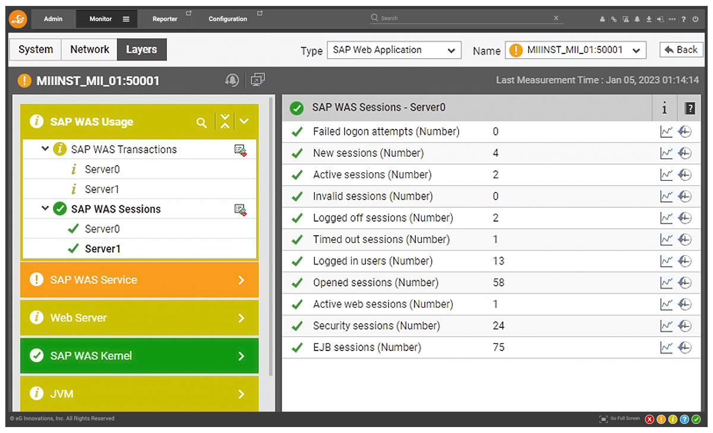Screen dimensions: 713x433
Task: Open graph for New sessions
Action: (666, 153)
